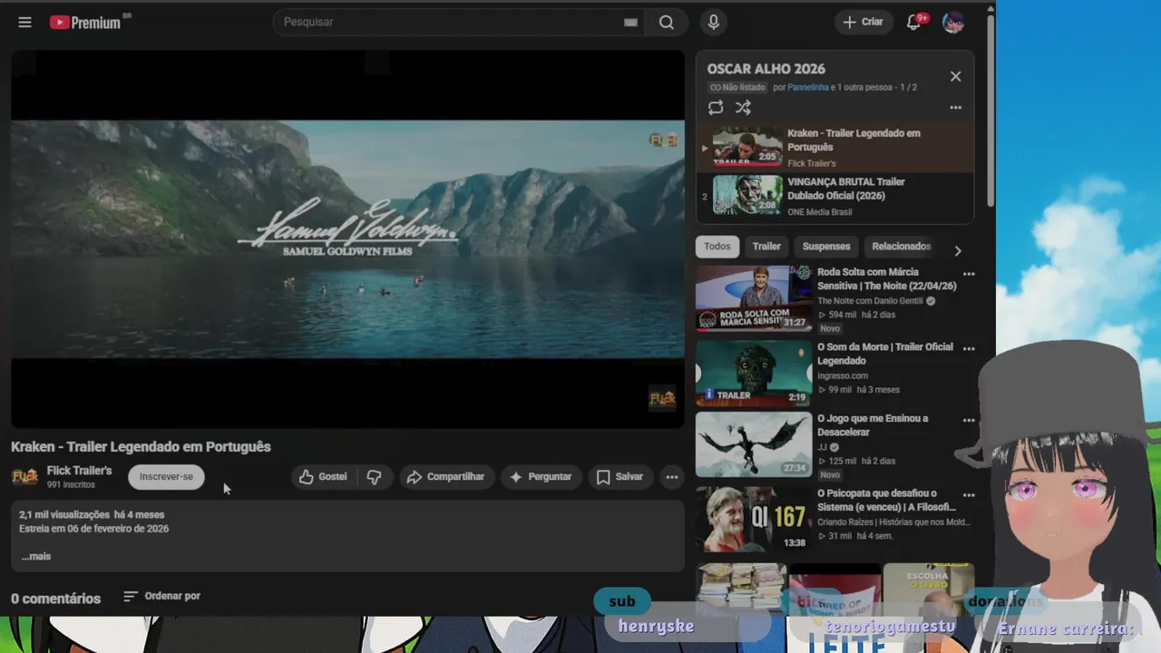
Task: Open the on-screen keyboard icon in search
Action: tap(630, 23)
